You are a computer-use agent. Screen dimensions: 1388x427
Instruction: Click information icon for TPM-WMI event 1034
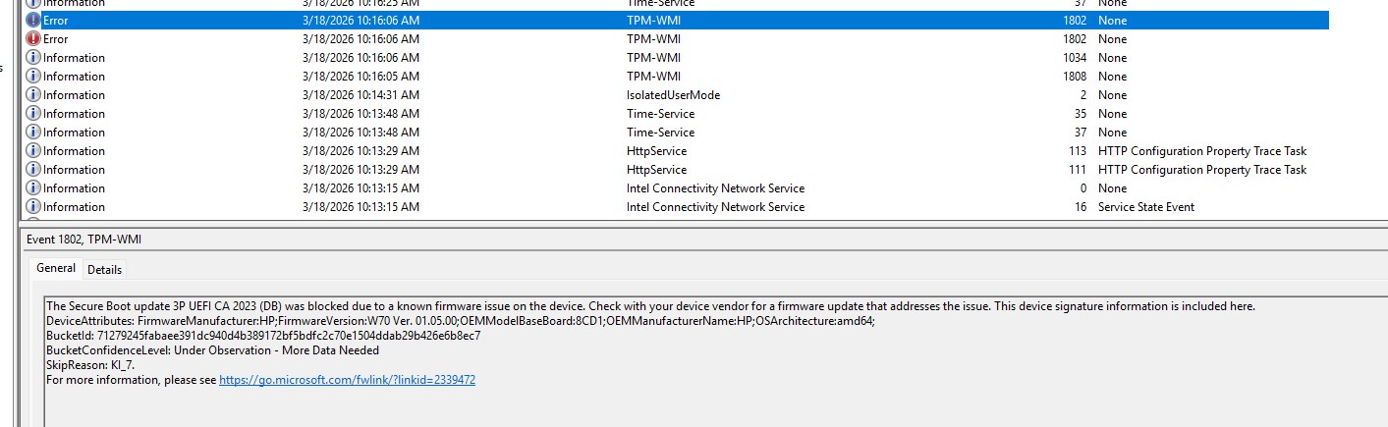pos(33,58)
